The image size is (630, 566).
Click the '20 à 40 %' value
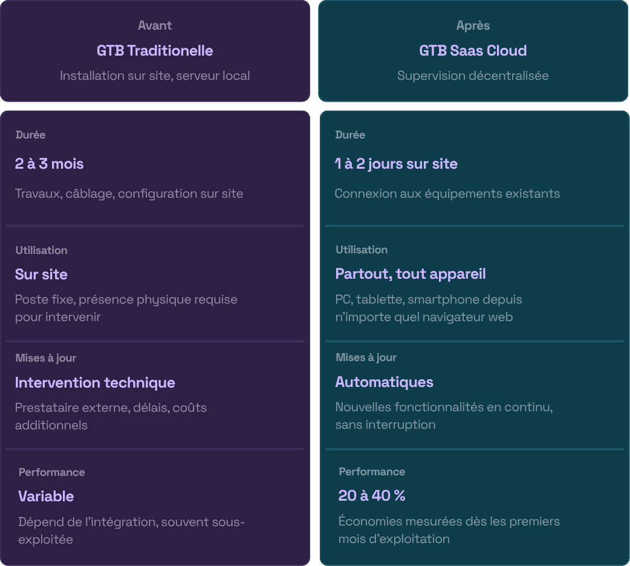click(372, 496)
